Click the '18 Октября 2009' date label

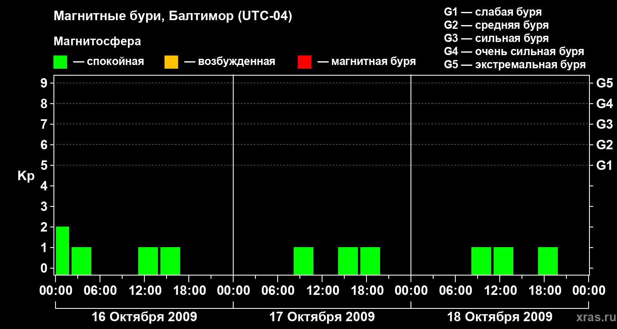click(500, 317)
